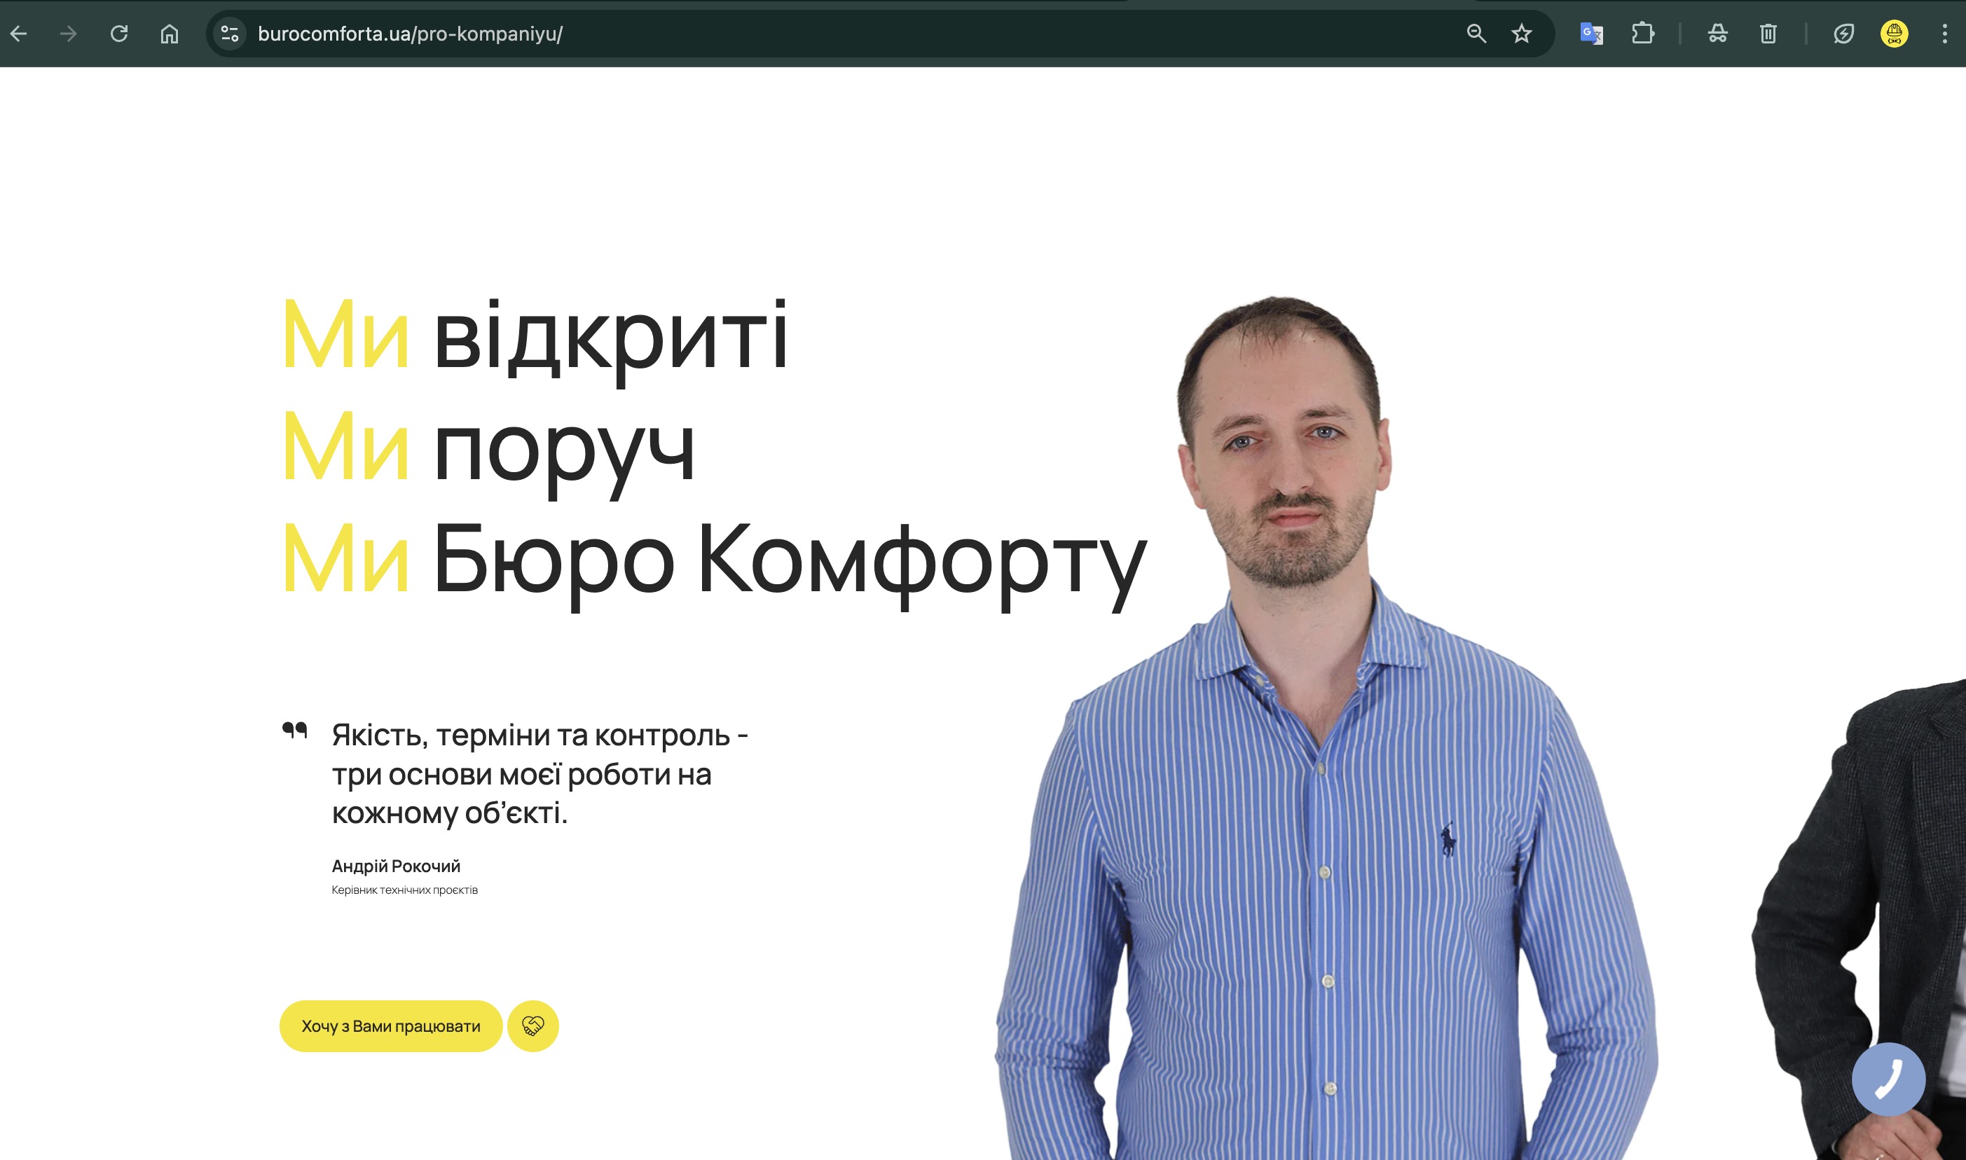Click the photo of man in striped shirt
The image size is (1966, 1160).
pos(1321,782)
